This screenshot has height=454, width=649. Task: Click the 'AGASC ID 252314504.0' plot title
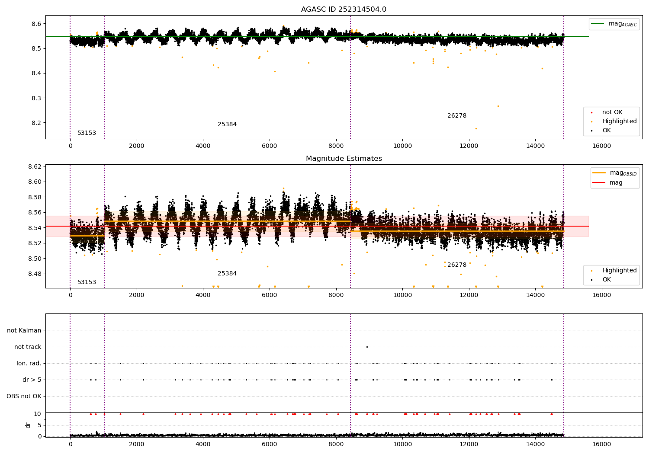[344, 10]
